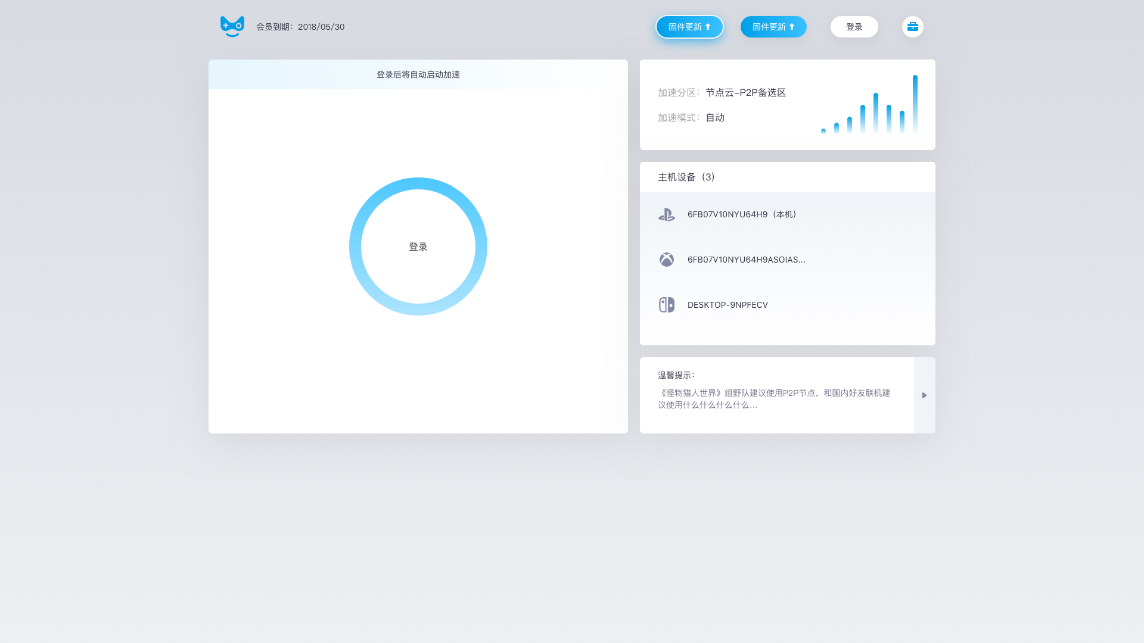Open the toolbox icon button
The width and height of the screenshot is (1144, 643).
click(x=913, y=27)
